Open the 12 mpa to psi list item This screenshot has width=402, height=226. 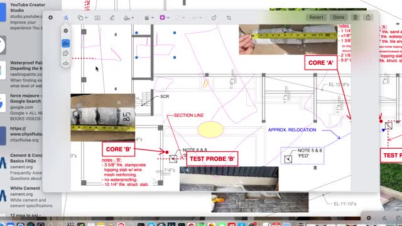pyautogui.click(x=26, y=215)
